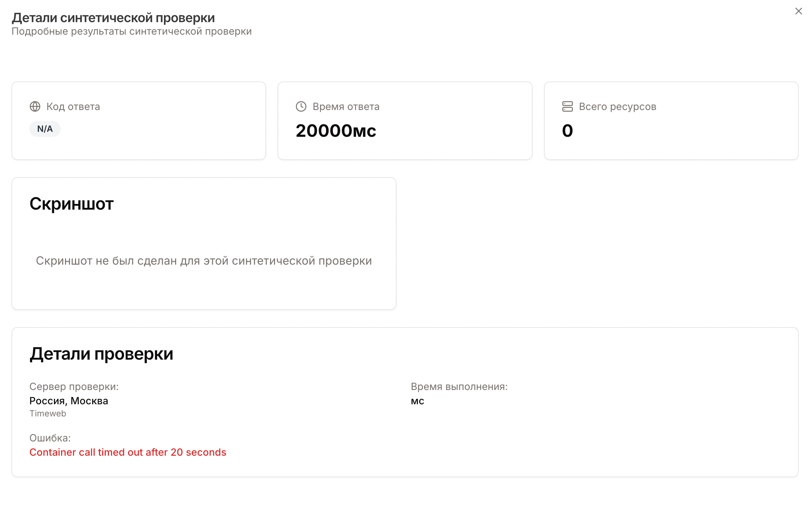Click the Время ответа card
808x520 pixels.
tap(405, 120)
